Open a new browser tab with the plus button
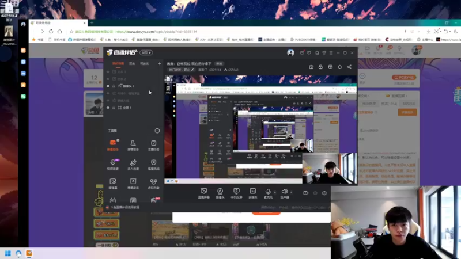The width and height of the screenshot is (461, 259). (92, 22)
